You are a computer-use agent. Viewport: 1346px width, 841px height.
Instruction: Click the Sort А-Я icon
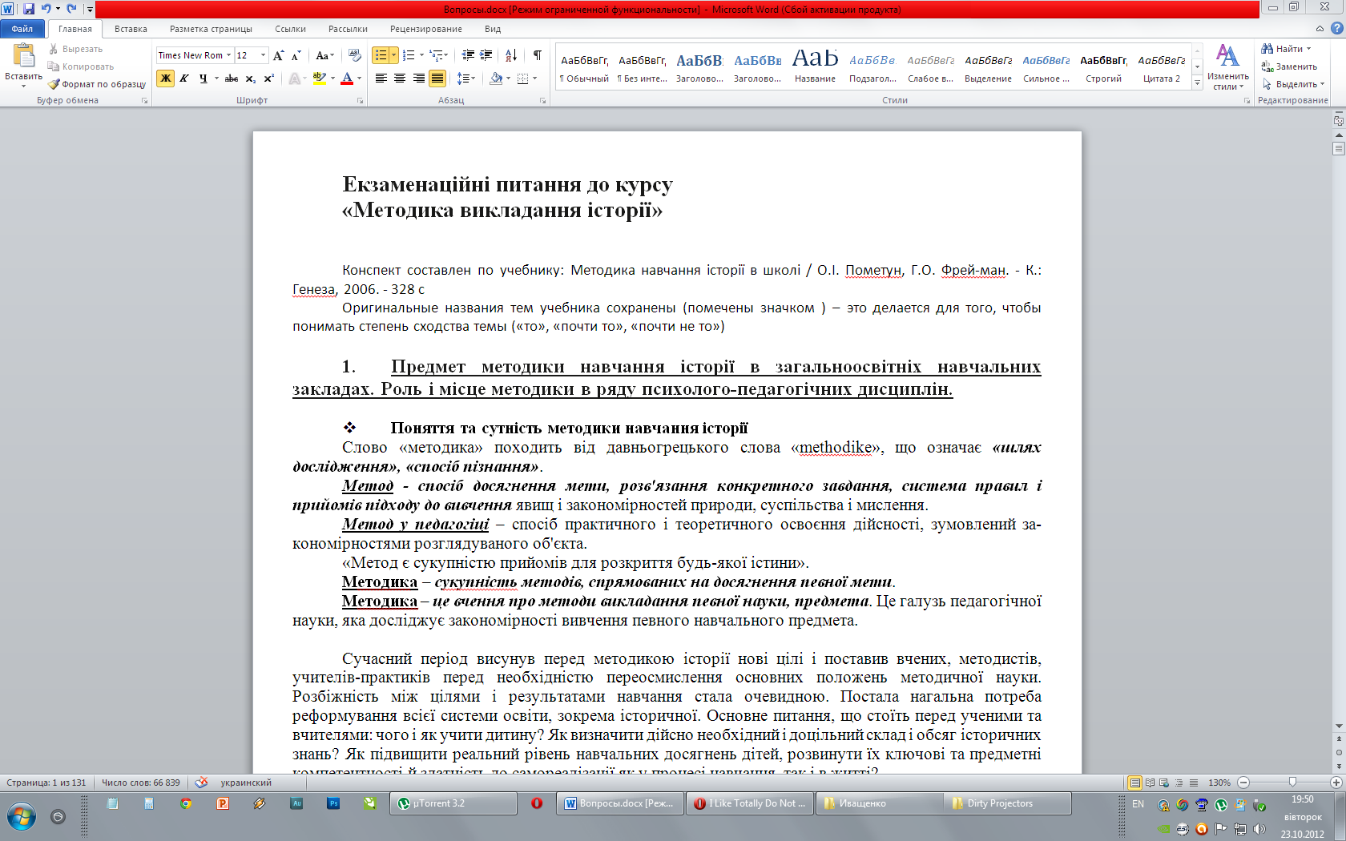point(511,55)
